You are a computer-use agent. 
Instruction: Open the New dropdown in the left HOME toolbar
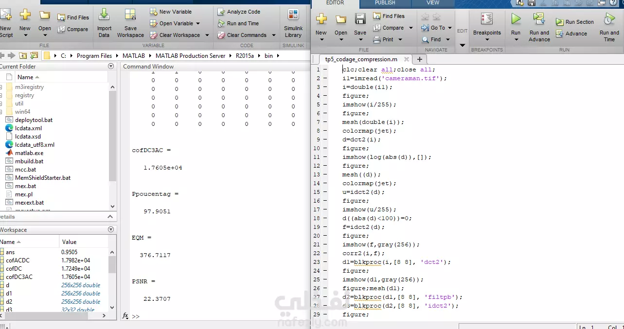point(25,35)
